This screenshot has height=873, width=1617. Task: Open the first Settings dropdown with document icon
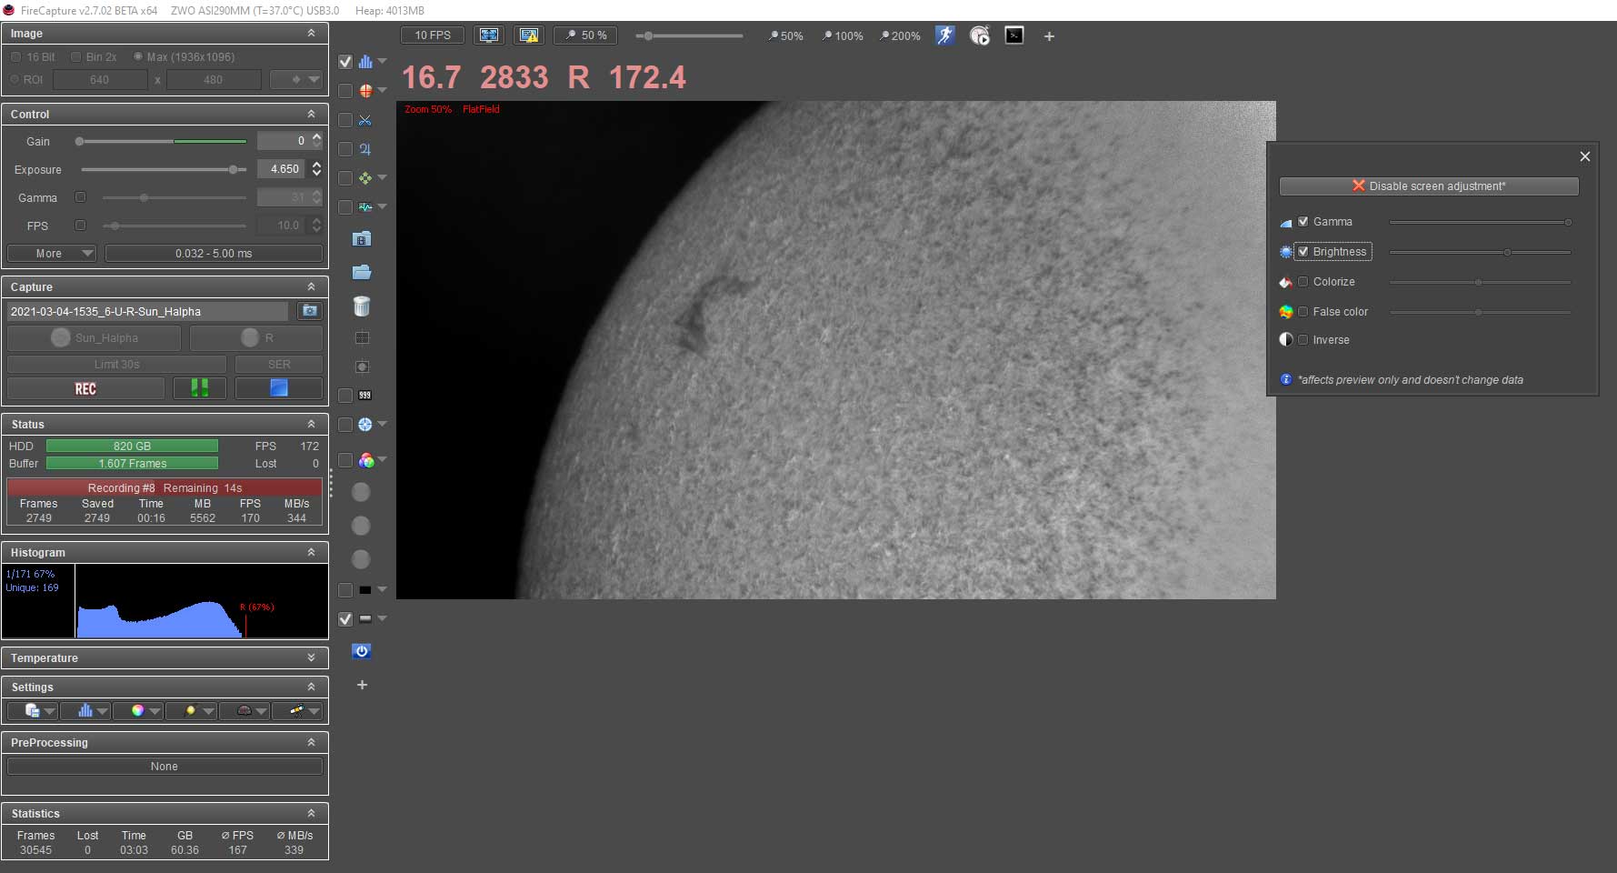pos(33,711)
